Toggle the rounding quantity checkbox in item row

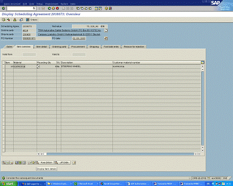tap(38, 67)
